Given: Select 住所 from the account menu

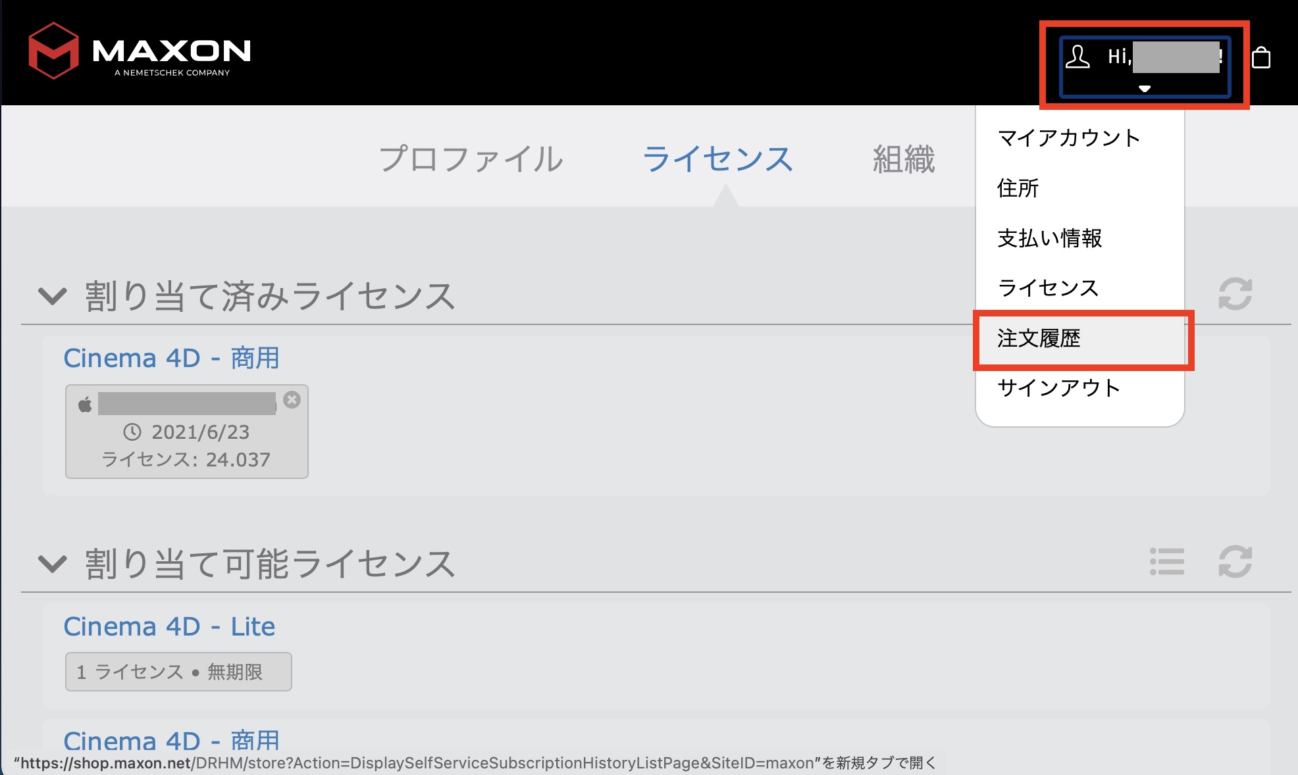Looking at the screenshot, I should click(1018, 188).
